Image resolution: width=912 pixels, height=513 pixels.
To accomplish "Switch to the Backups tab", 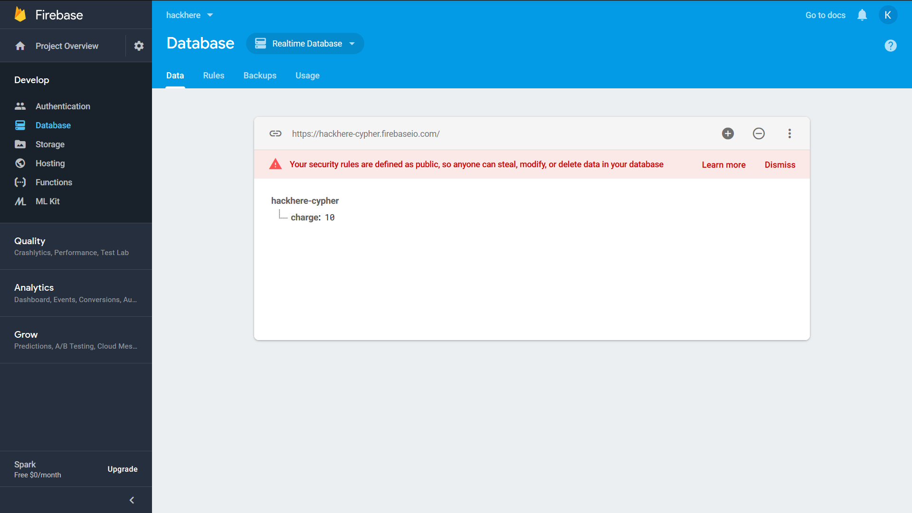I will pyautogui.click(x=260, y=76).
